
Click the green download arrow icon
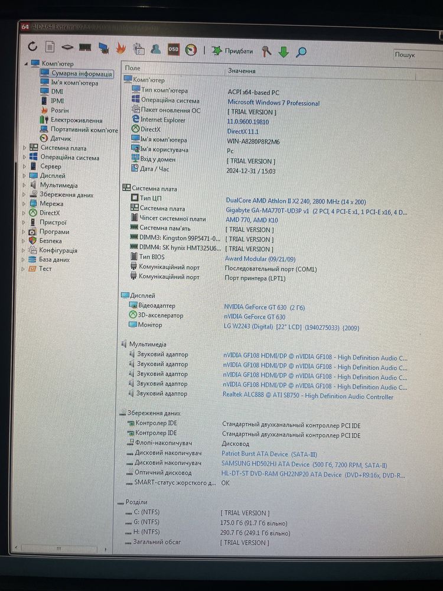[284, 52]
